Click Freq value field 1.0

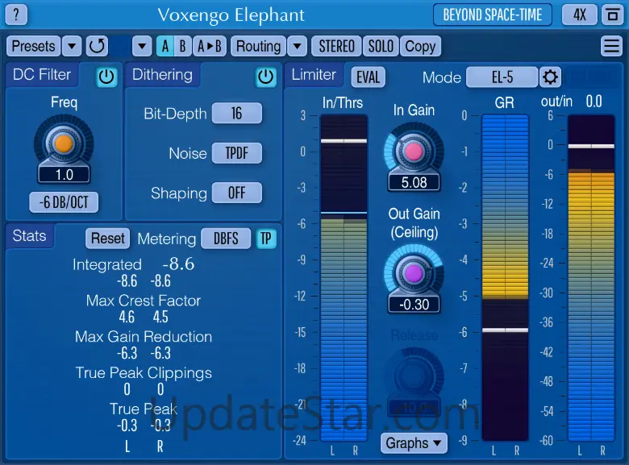[x=65, y=175]
